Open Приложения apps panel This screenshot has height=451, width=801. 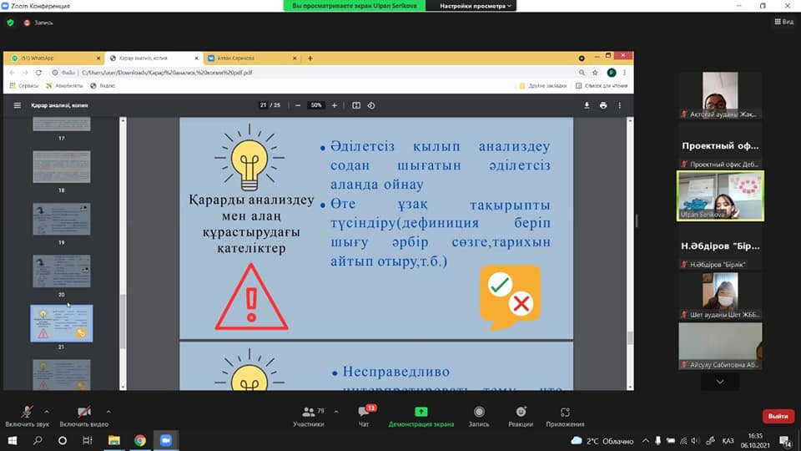point(565,416)
